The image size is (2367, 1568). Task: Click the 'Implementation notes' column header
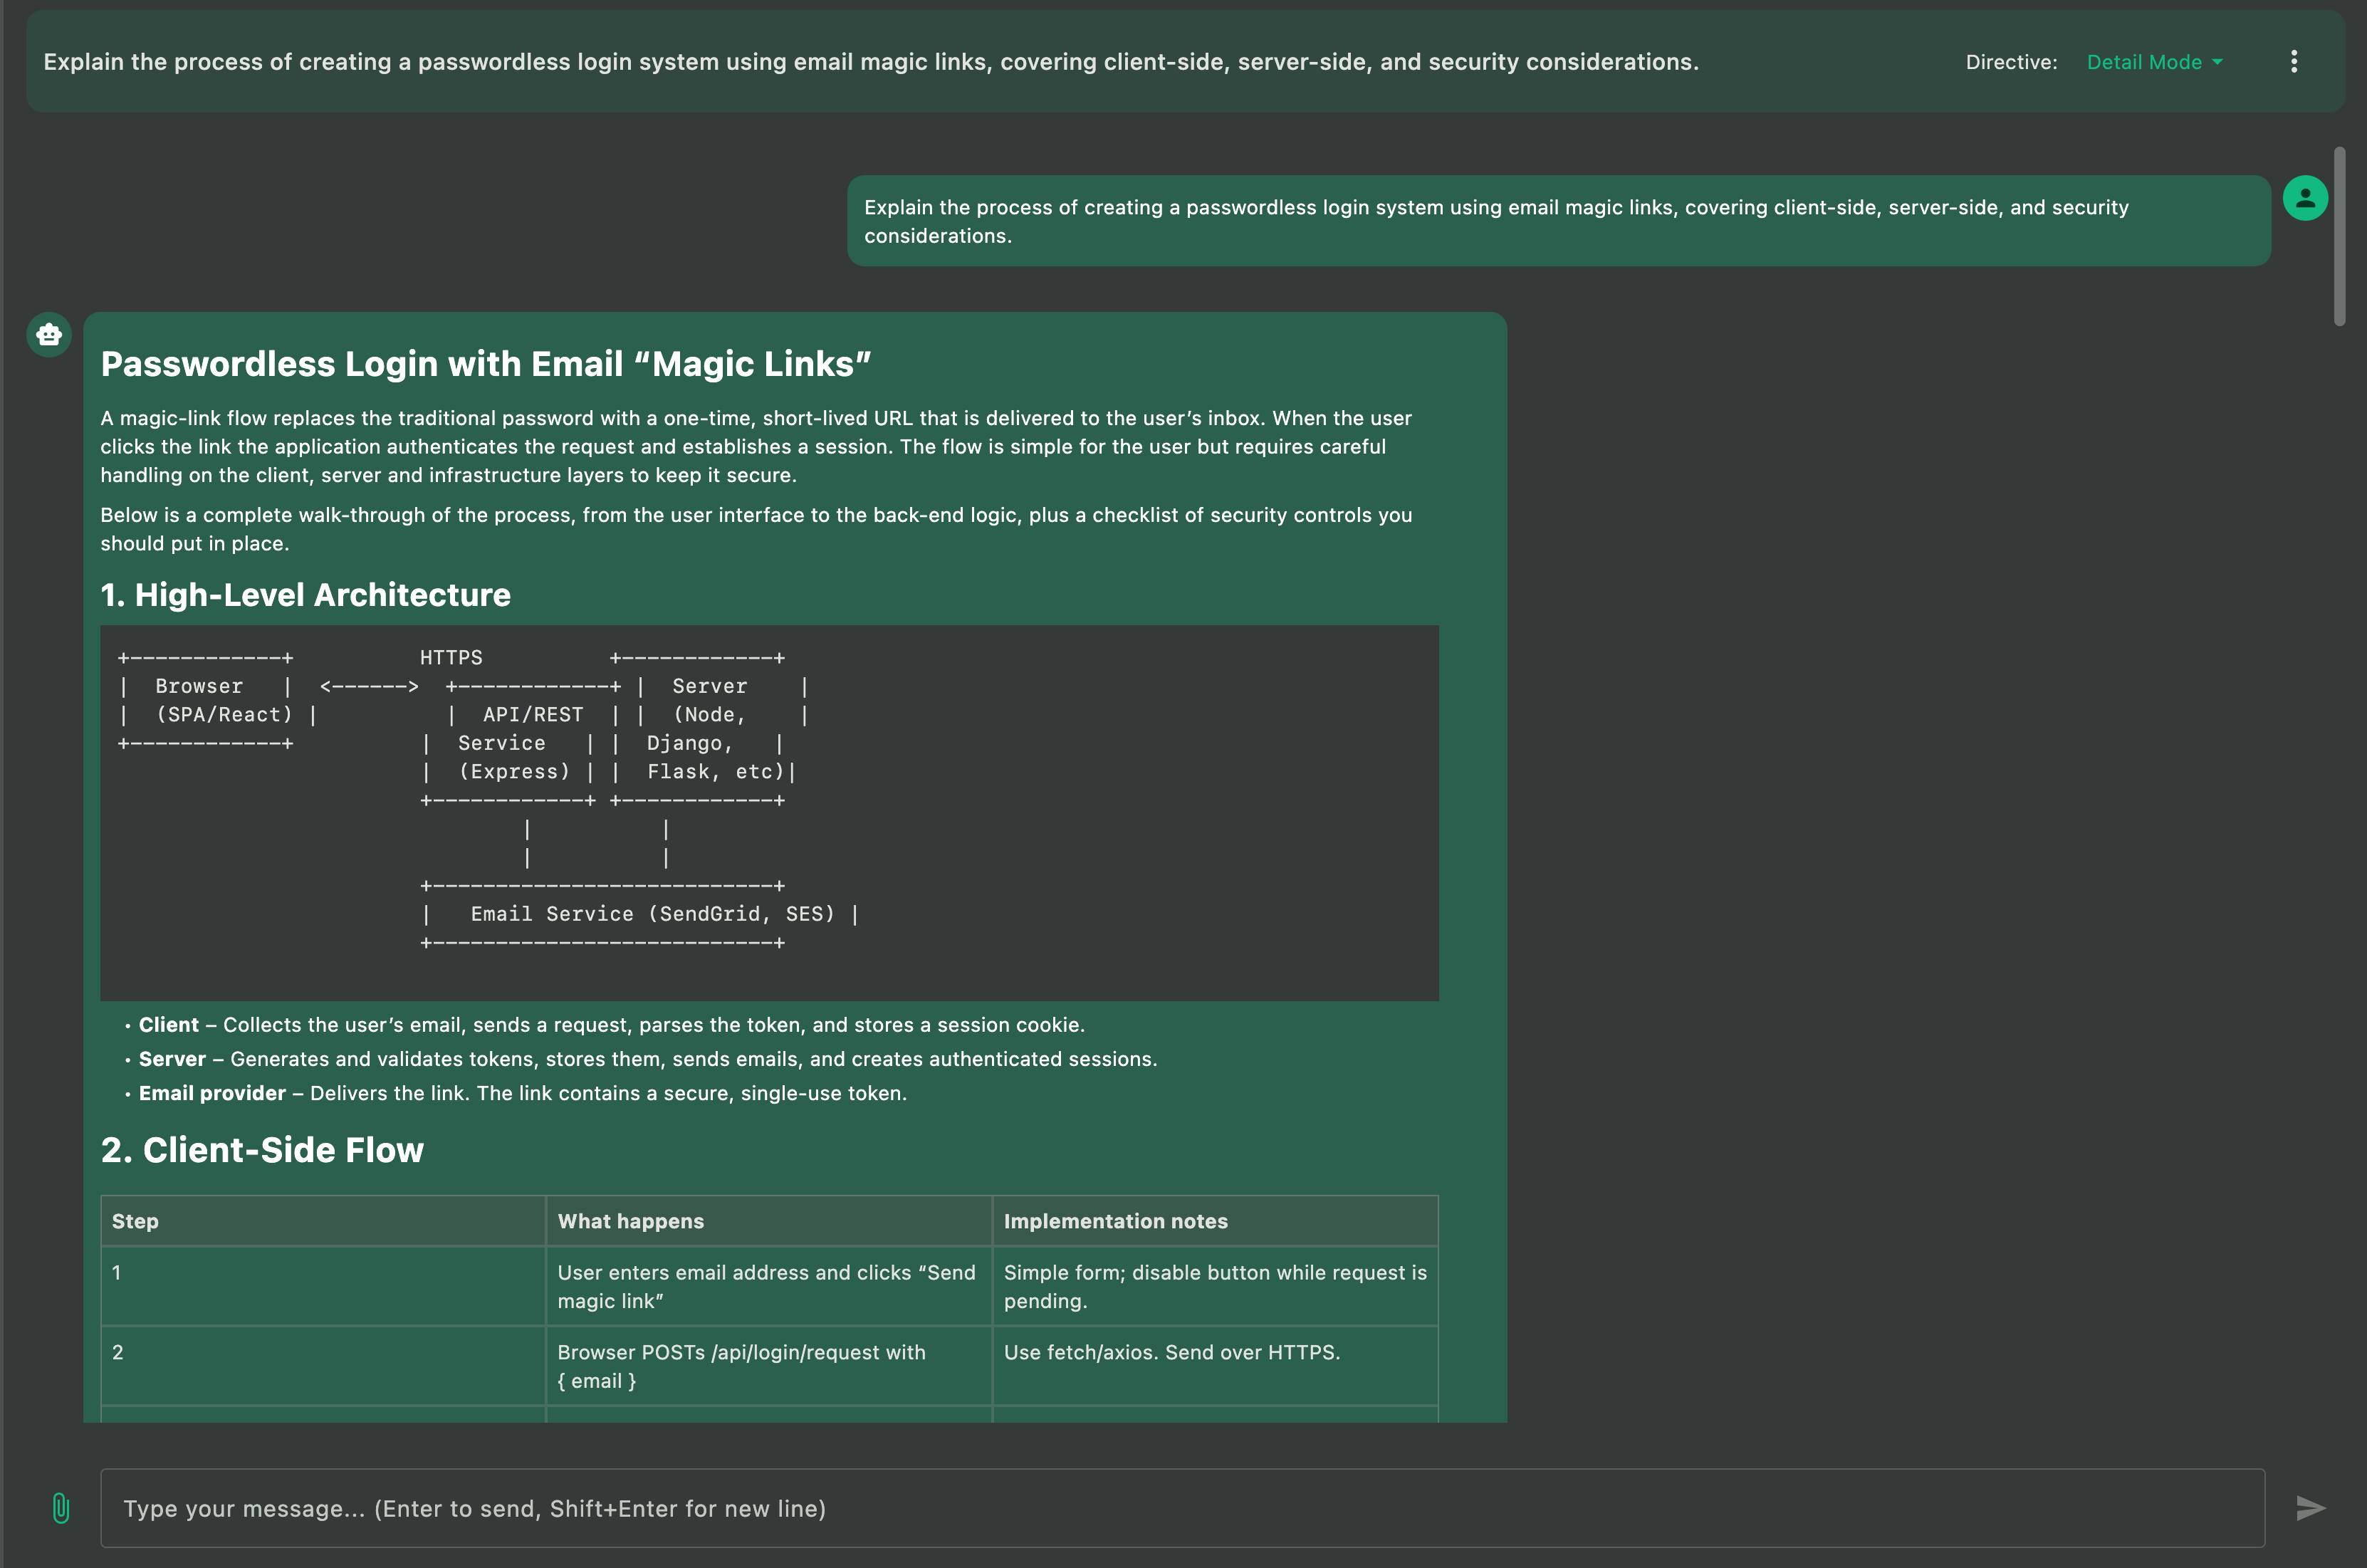1115,1221
